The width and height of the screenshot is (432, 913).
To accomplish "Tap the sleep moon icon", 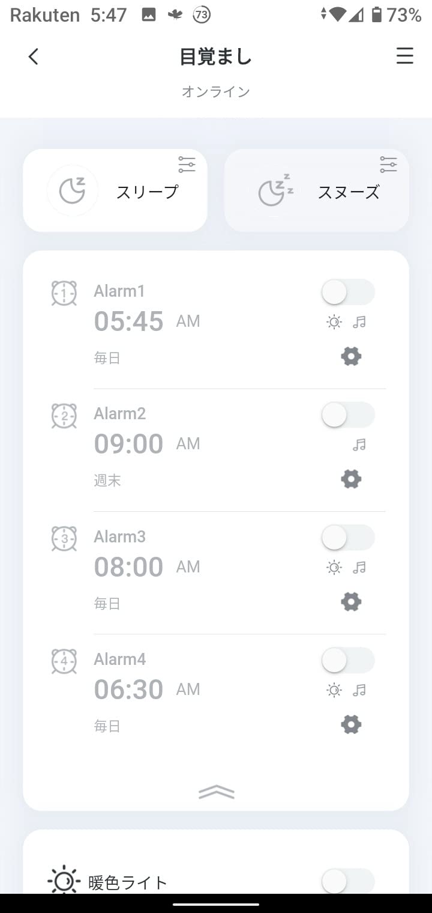I will coord(72,191).
